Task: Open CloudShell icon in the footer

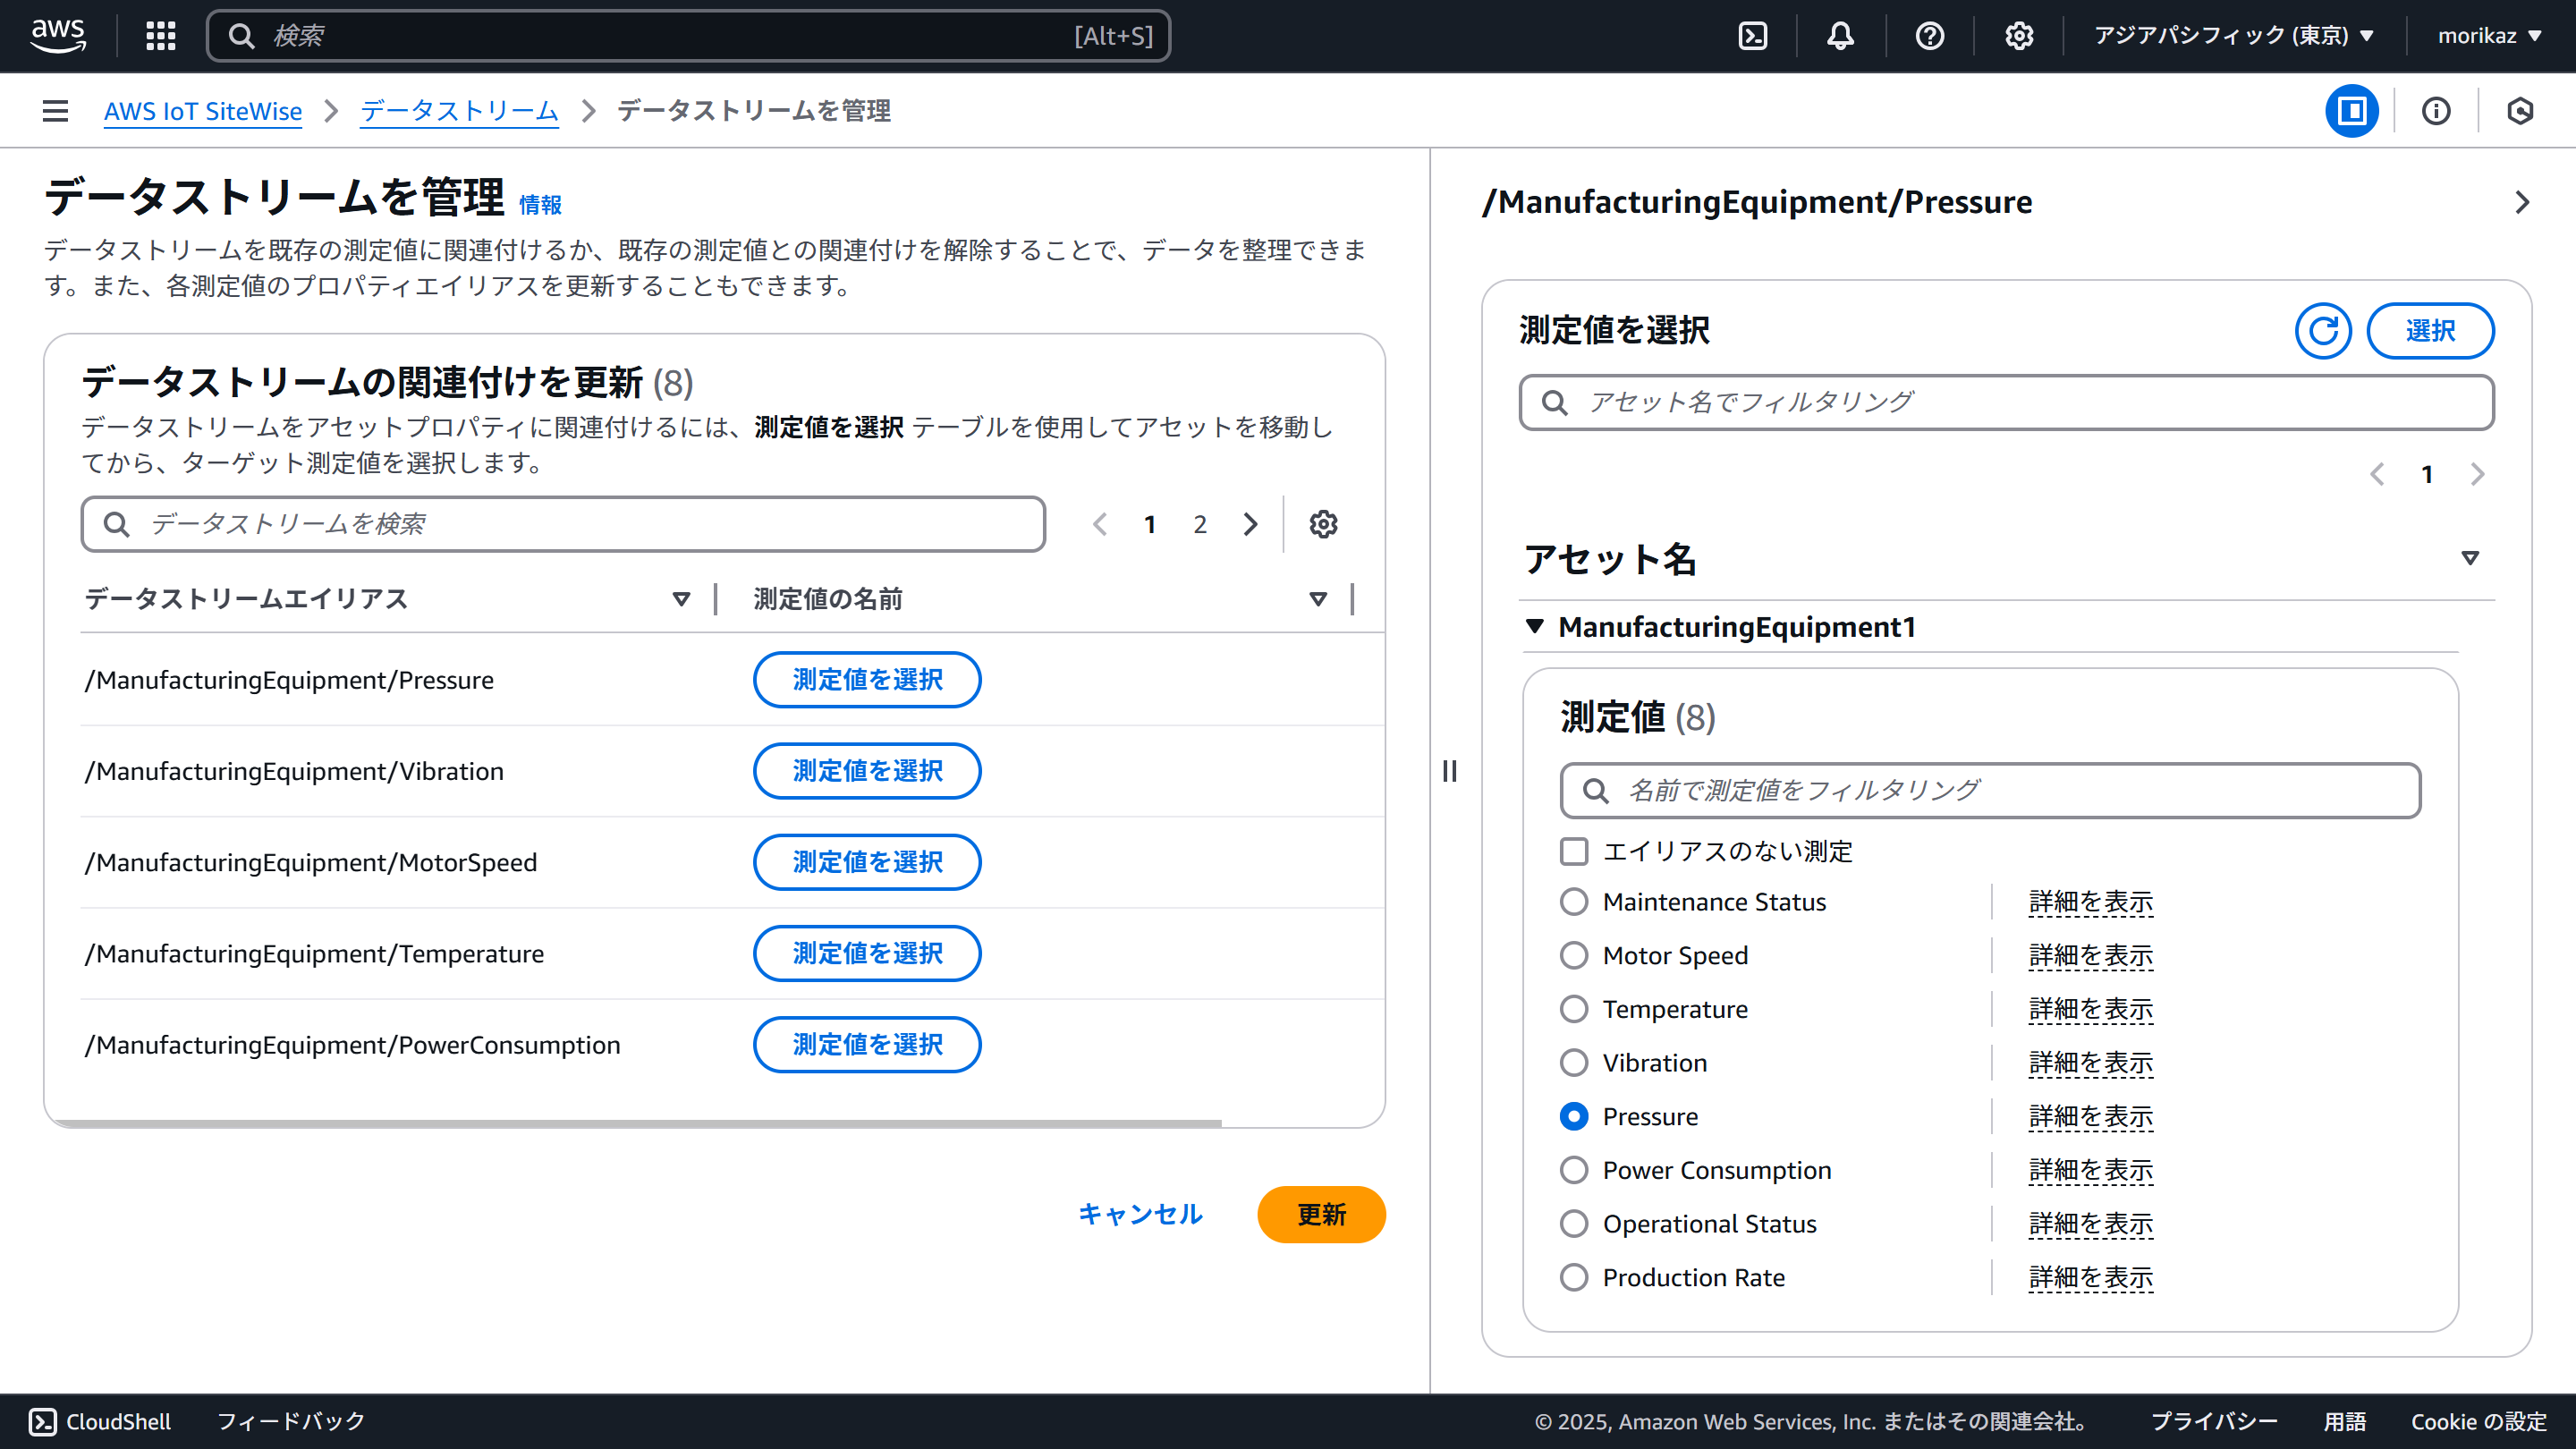Action: coord(43,1421)
